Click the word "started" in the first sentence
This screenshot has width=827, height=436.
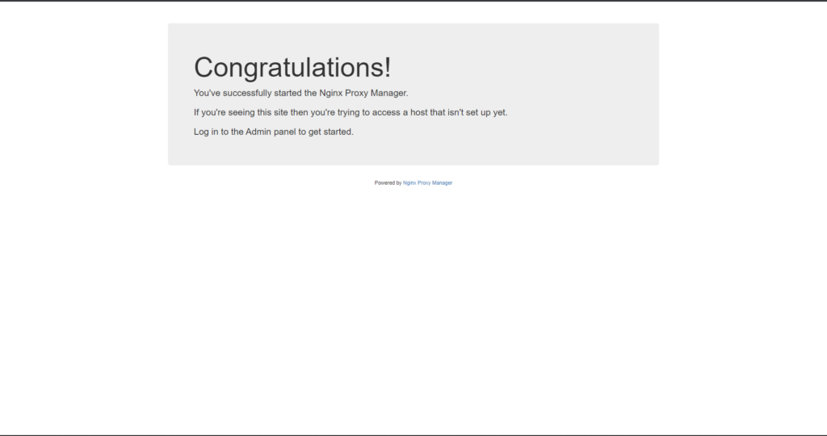point(288,93)
